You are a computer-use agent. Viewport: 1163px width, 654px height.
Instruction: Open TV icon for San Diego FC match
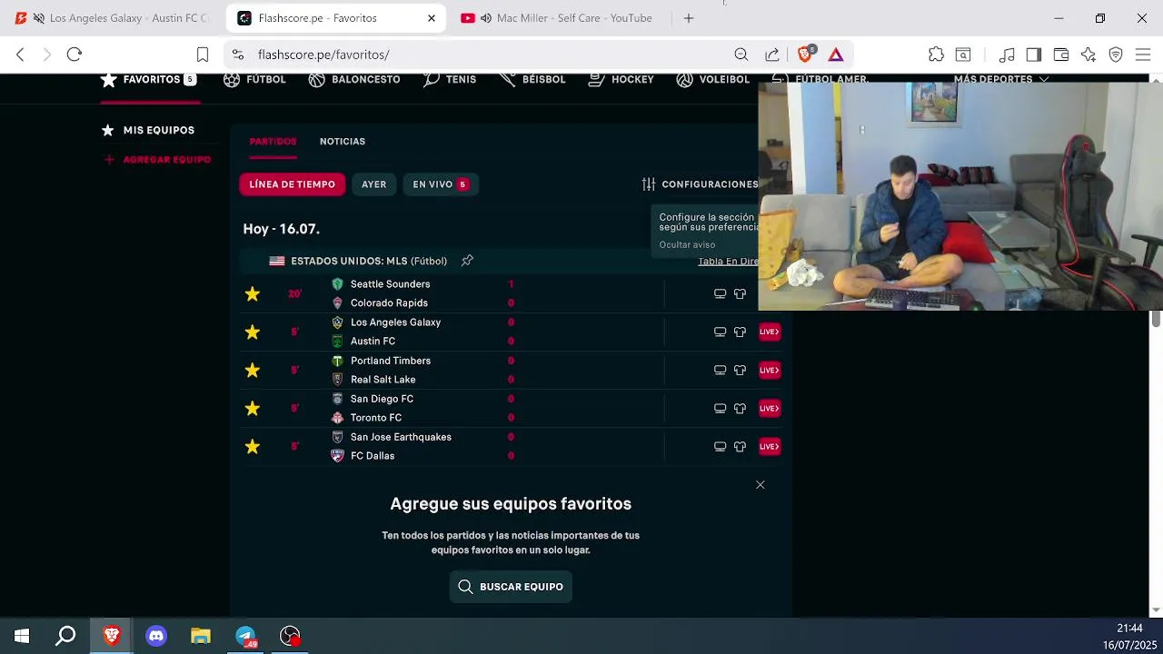coord(720,408)
